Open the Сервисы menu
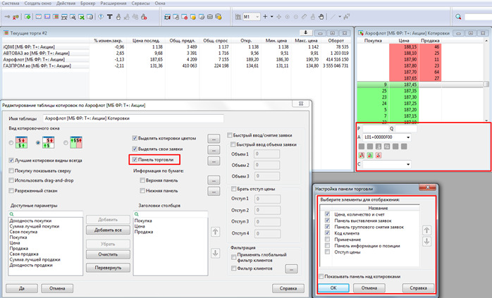This screenshot has width=492, height=298. [x=140, y=3]
